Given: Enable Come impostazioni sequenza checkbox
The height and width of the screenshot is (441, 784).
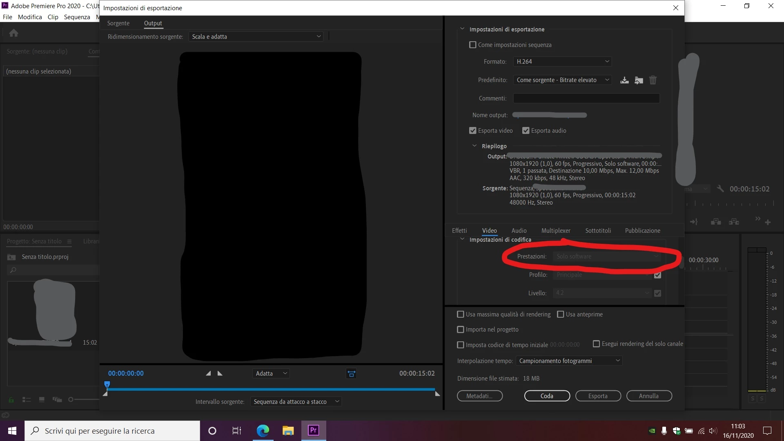Looking at the screenshot, I should tap(473, 45).
